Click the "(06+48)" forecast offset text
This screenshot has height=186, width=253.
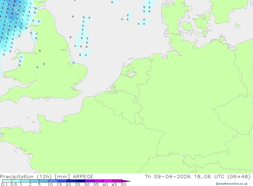click(x=239, y=177)
